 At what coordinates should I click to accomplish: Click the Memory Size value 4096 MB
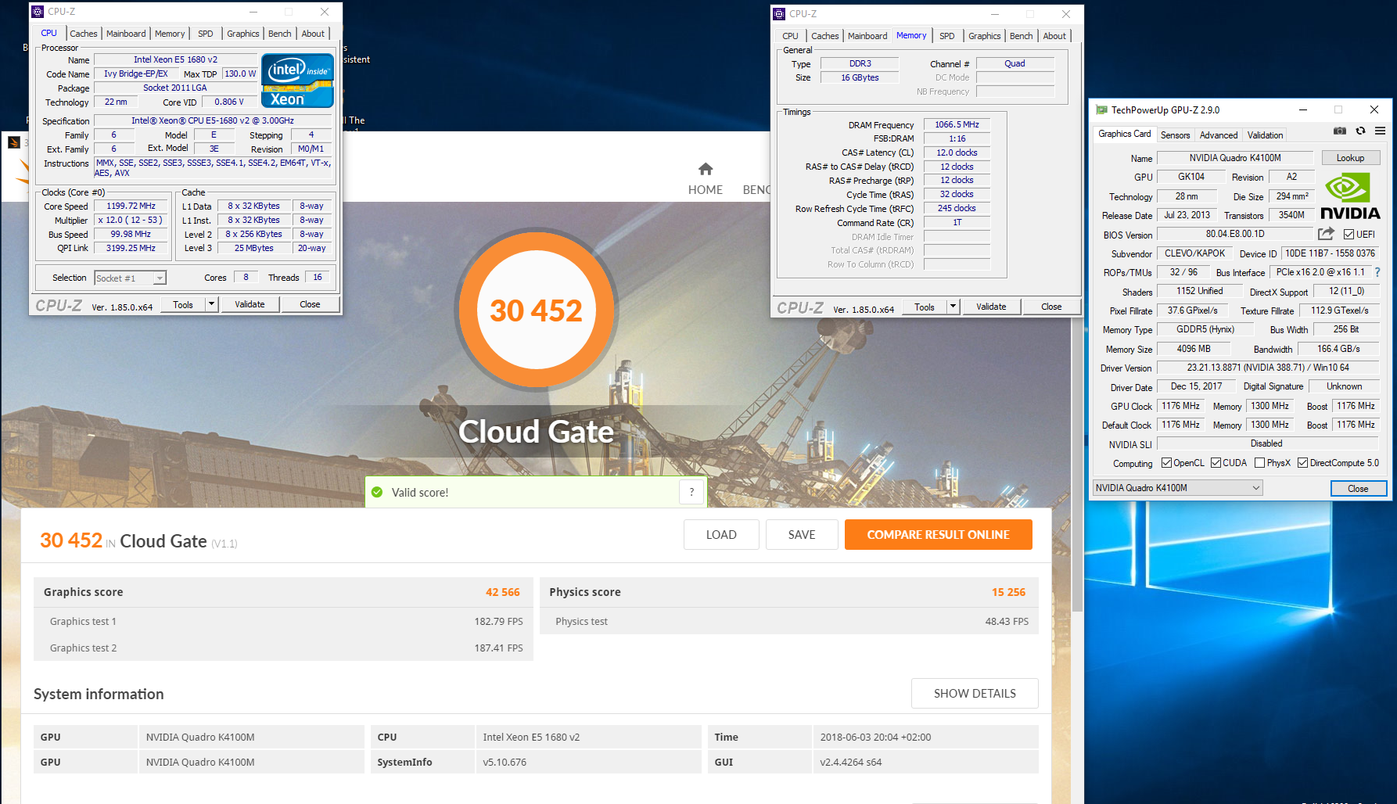tap(1194, 349)
